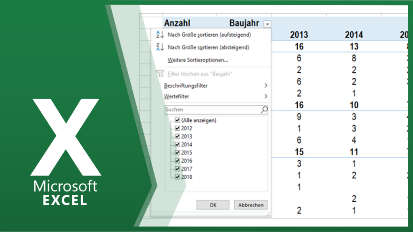Uncheck the 2017 checkbox

click(177, 169)
